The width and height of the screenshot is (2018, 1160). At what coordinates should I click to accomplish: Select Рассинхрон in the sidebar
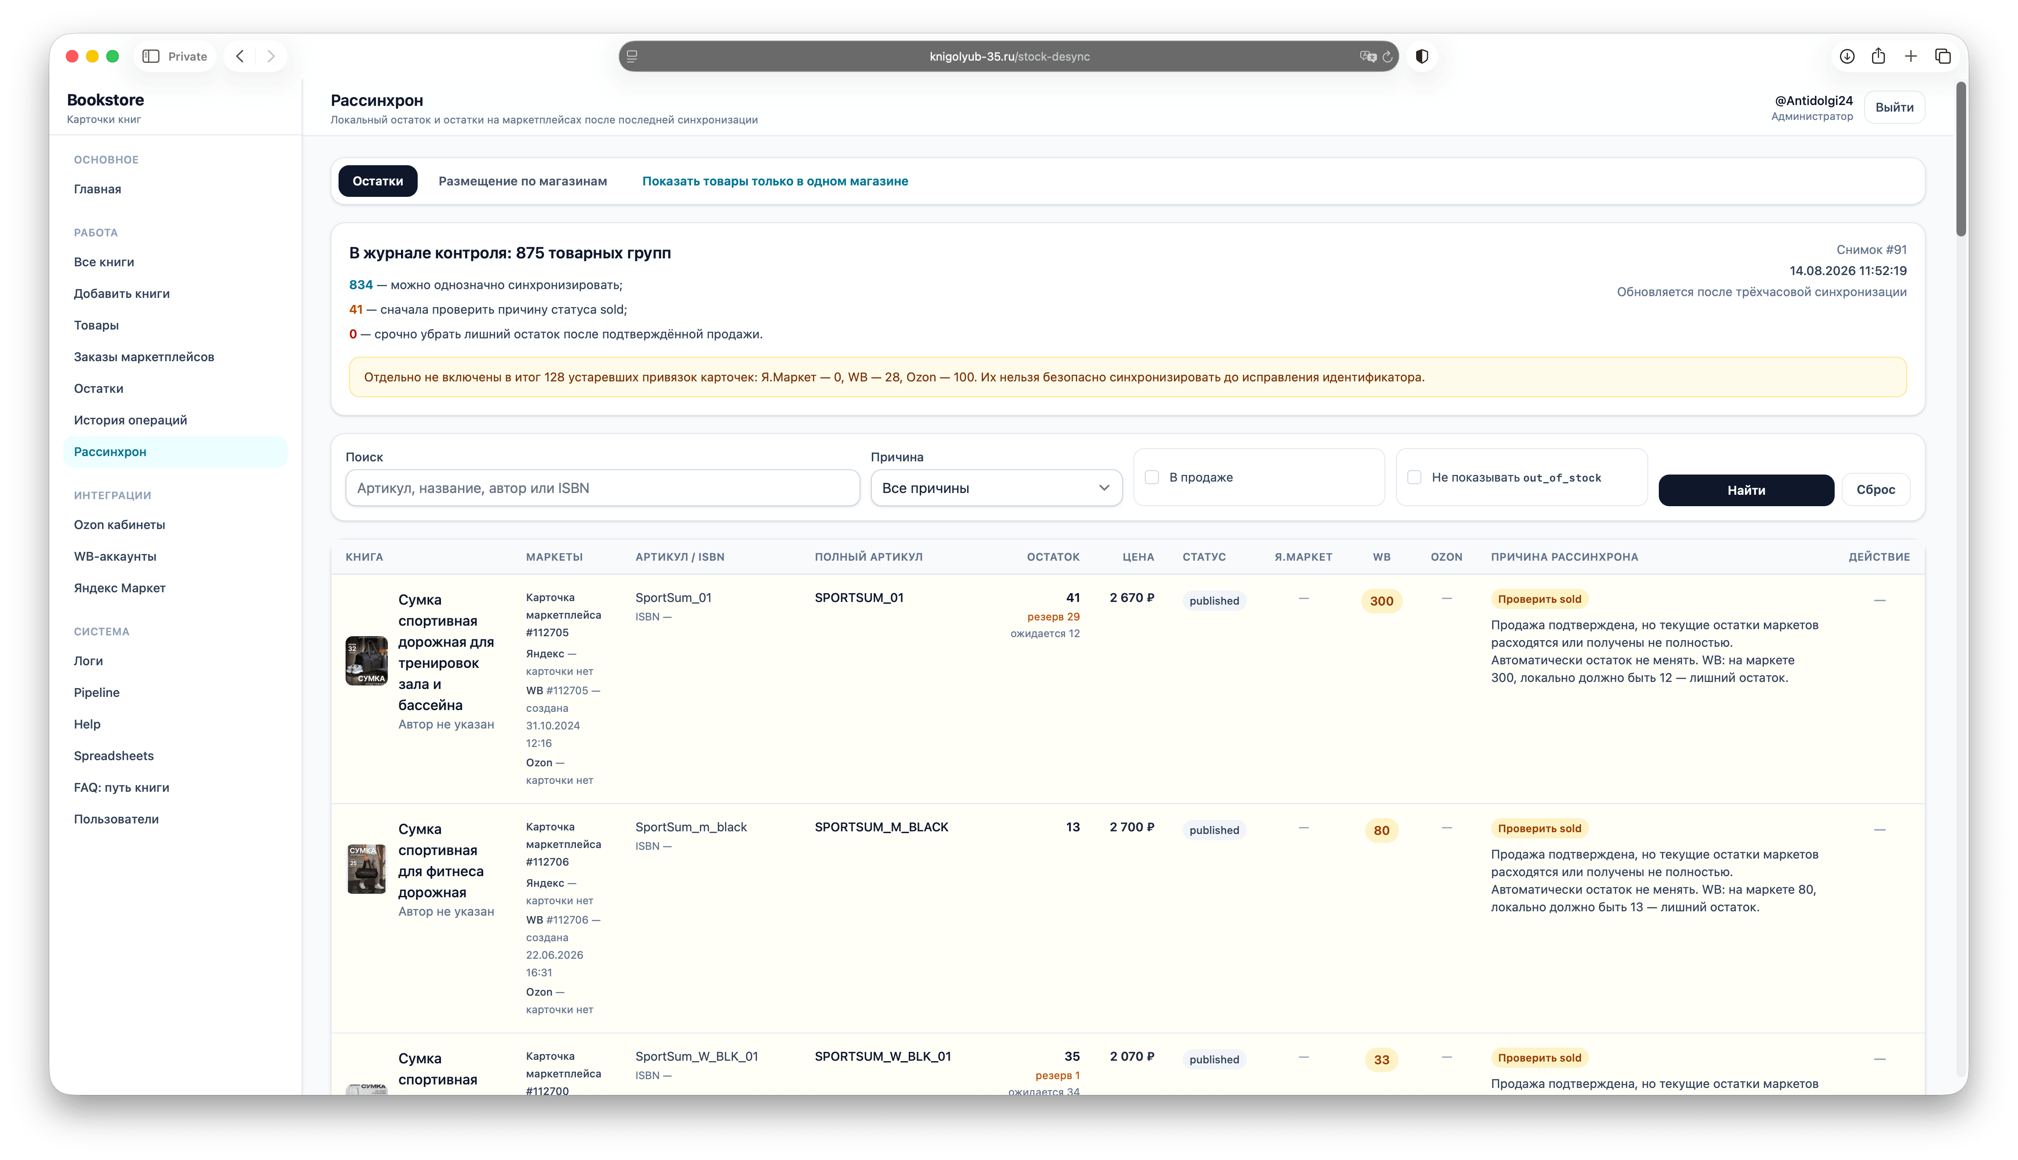click(x=175, y=452)
